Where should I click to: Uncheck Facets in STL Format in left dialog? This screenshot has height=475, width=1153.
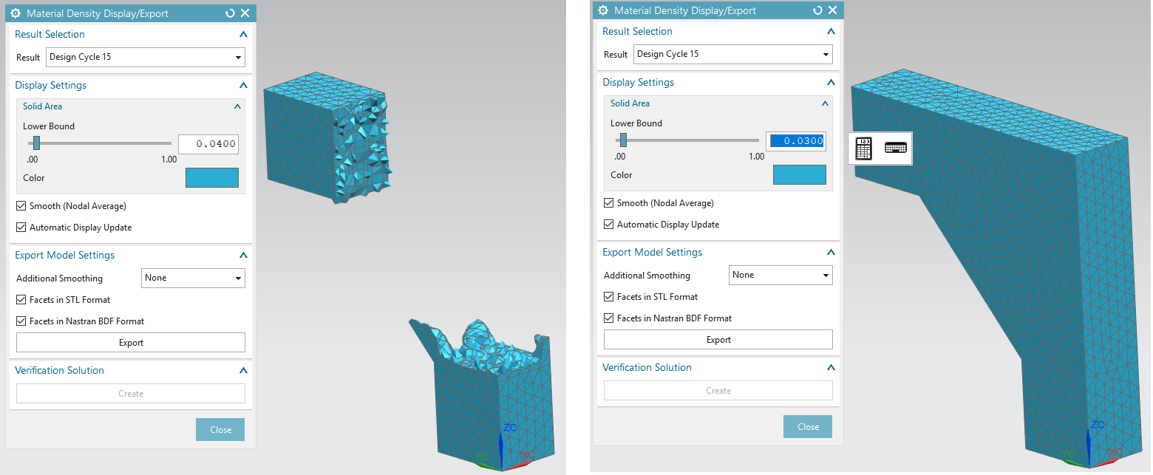point(21,300)
